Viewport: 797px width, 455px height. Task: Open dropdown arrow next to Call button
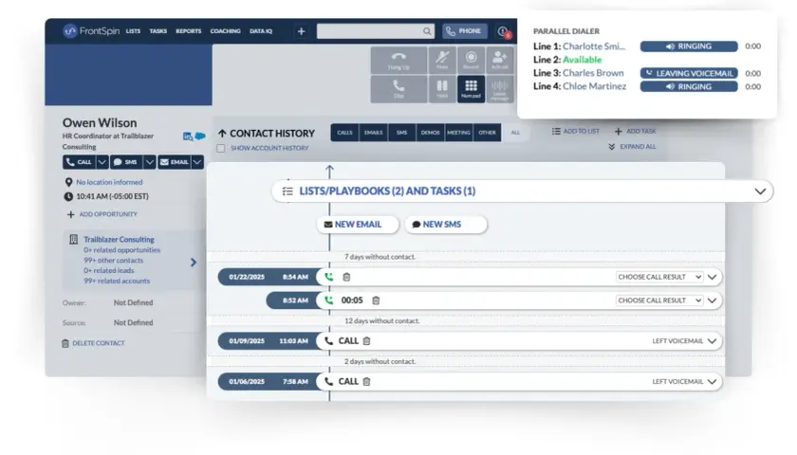102,162
